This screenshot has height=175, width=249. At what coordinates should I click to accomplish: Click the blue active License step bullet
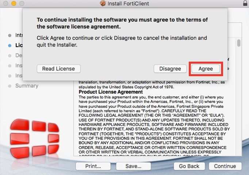tap(9, 45)
